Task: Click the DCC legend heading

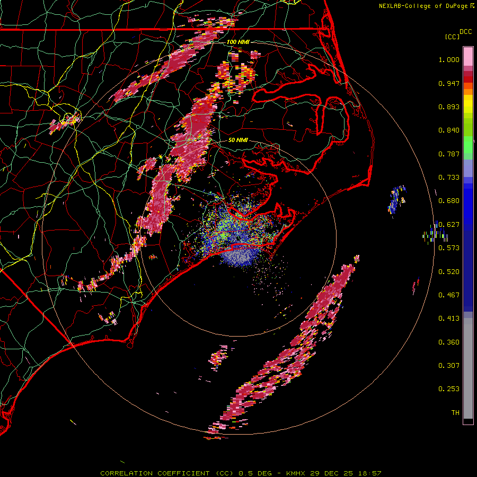Action: pyautogui.click(x=465, y=32)
